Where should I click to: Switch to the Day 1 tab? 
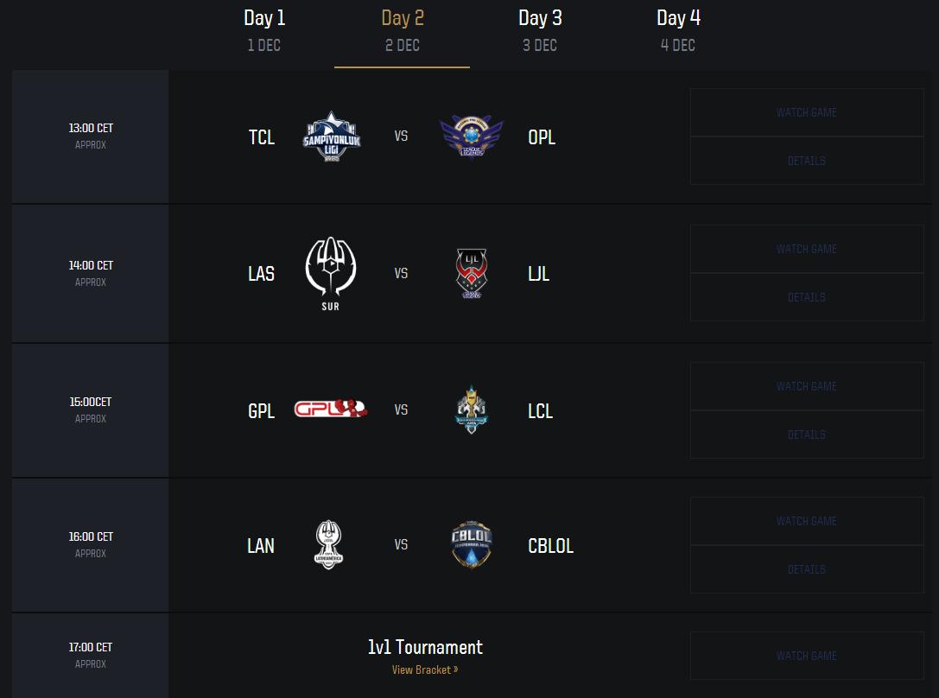(x=264, y=30)
